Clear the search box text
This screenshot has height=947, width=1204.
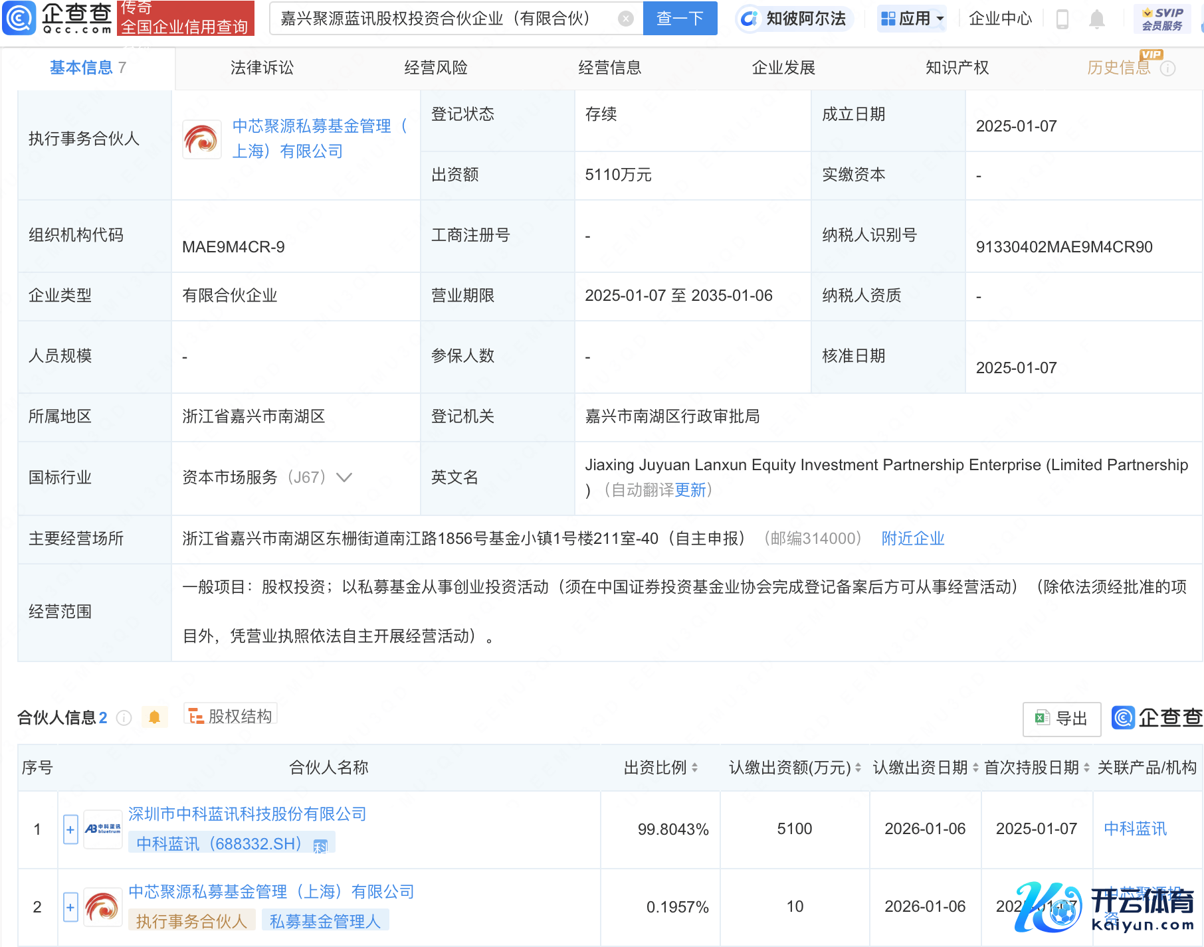pyautogui.click(x=625, y=19)
